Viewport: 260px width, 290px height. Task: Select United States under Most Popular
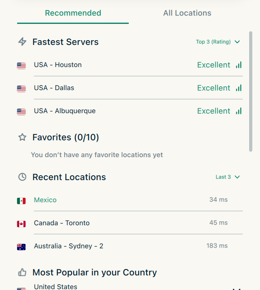[x=56, y=287]
